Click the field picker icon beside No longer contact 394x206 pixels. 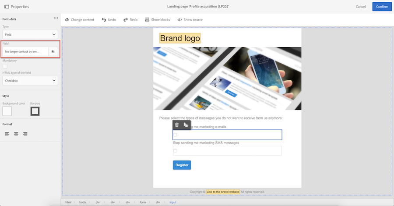point(53,51)
